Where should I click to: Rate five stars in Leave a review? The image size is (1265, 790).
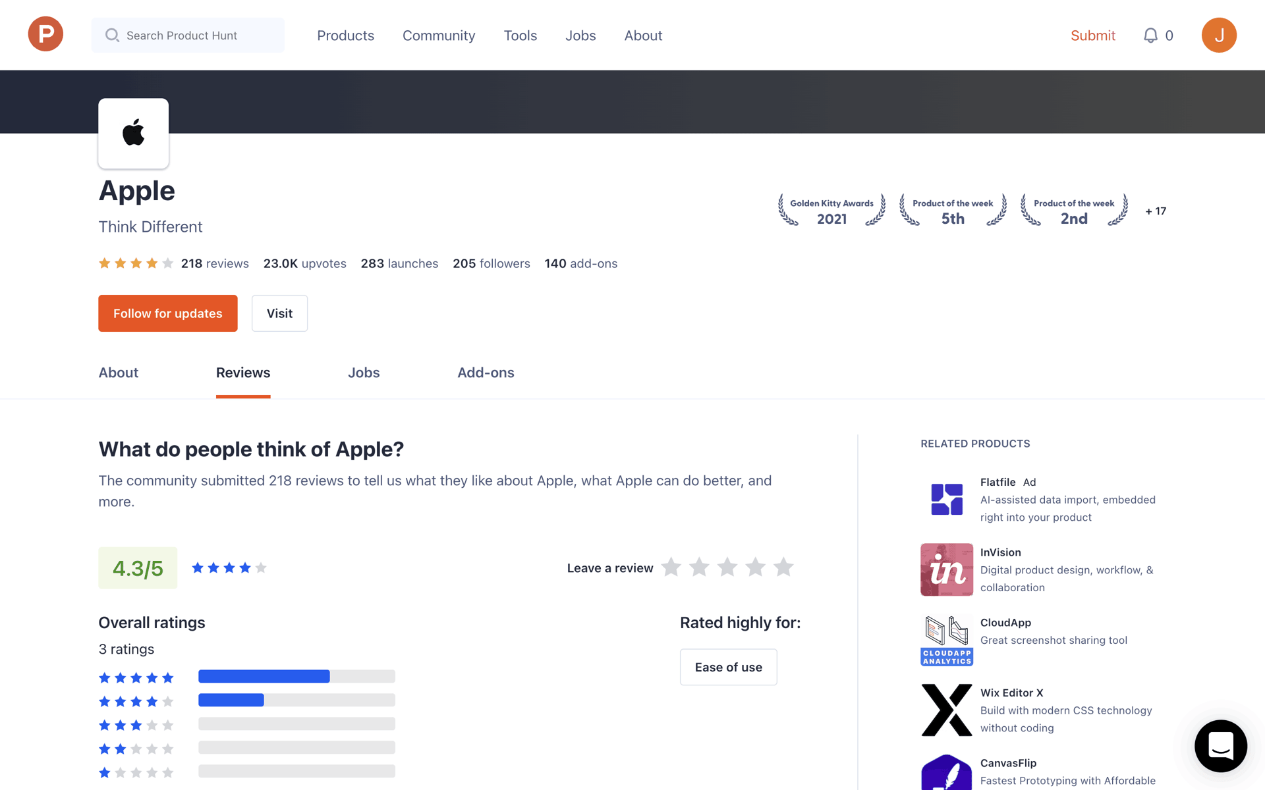pos(783,567)
